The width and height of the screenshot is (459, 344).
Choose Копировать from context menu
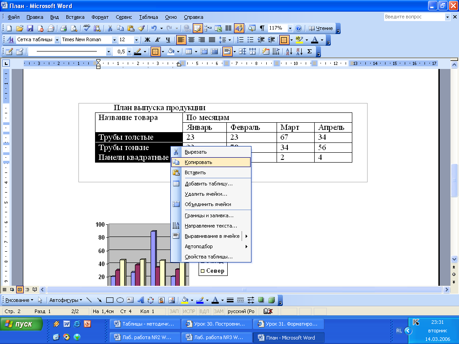211,162
